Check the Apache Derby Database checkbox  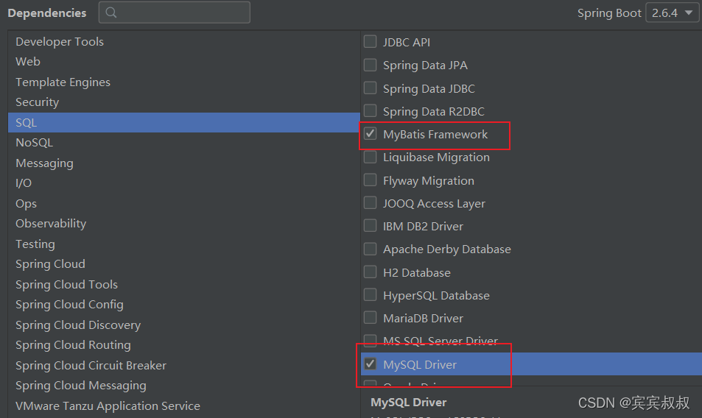click(371, 249)
